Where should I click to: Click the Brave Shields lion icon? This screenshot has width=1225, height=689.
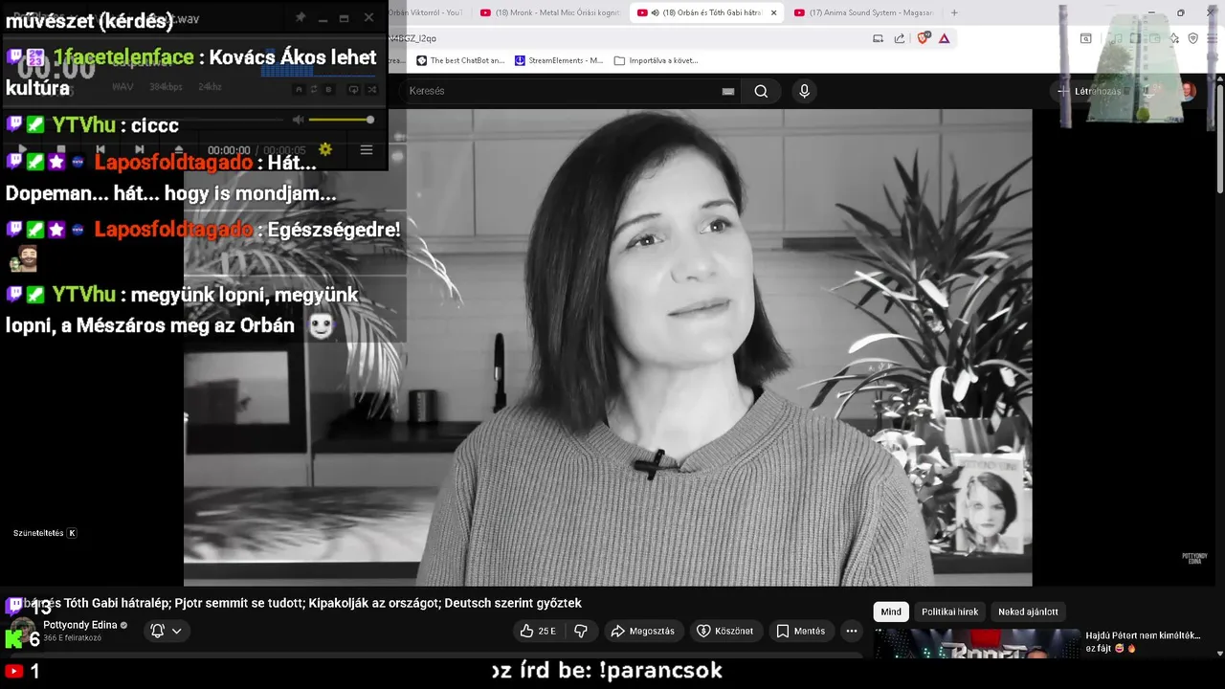[x=924, y=38]
